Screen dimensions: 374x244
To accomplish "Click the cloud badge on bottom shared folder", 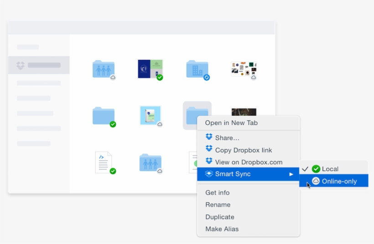I will click(160, 171).
